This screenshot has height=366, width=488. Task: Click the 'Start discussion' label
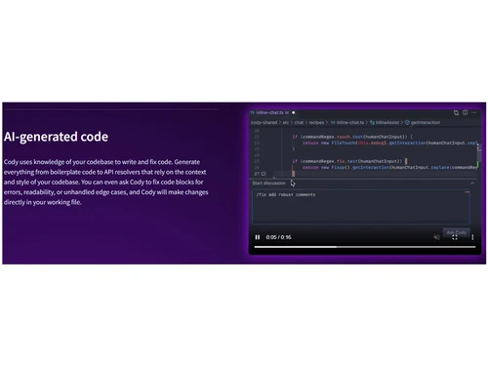[x=268, y=183]
